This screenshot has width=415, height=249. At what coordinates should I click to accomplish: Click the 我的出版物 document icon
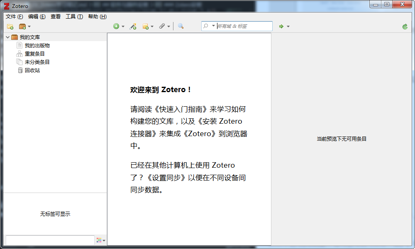point(20,45)
